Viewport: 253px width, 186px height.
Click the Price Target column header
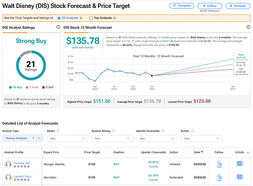pyautogui.click(x=92, y=152)
